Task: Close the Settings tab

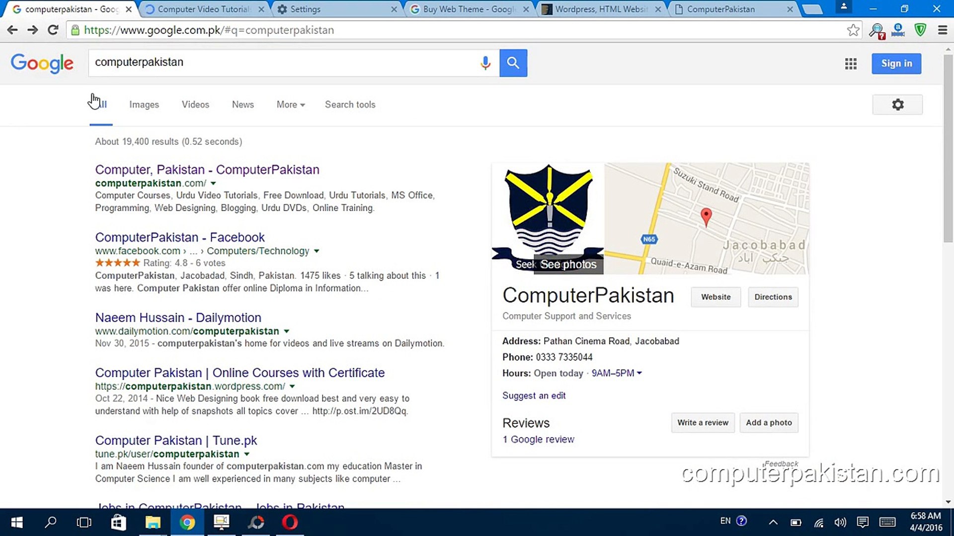Action: point(394,9)
